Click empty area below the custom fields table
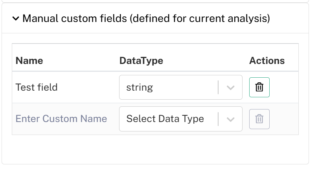The image size is (318, 175). pyautogui.click(x=155, y=149)
